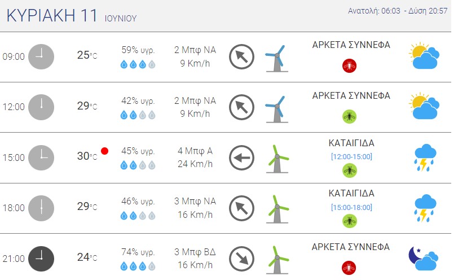Open the [15:00-18:00] storm time link
The image size is (458, 280).
(351, 208)
